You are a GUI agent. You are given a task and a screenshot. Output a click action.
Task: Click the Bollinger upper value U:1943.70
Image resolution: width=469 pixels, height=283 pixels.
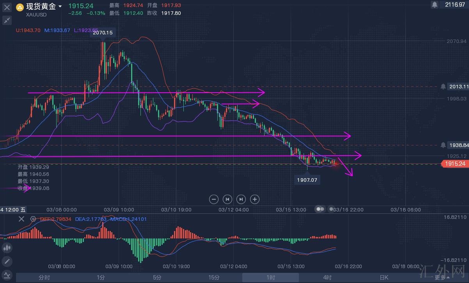[x=28, y=30]
